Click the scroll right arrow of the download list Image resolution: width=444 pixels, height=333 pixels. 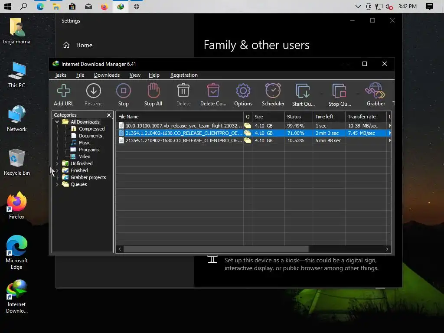[x=387, y=249]
